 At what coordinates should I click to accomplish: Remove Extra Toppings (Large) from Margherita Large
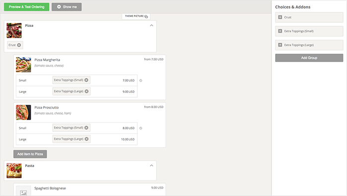tap(87, 91)
